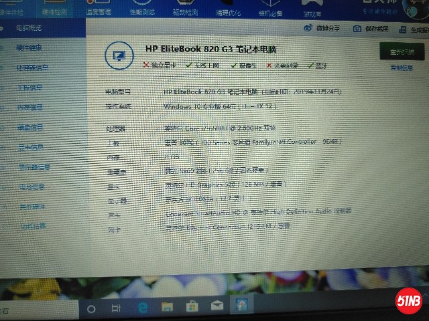429x321 pixels.
Task: Click the green check beside 摄像头
Action: 234,66
